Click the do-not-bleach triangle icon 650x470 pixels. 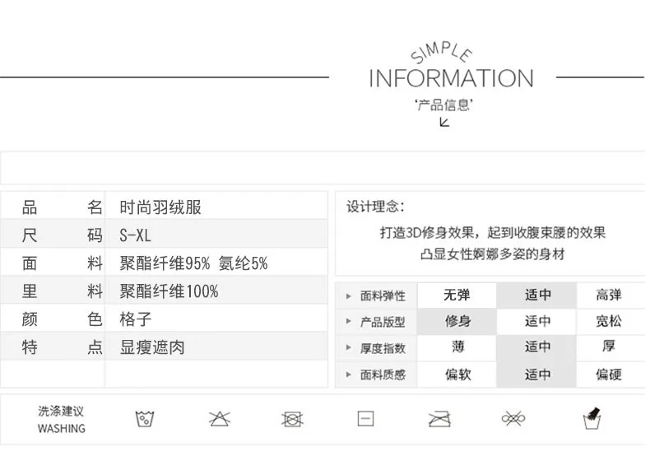pyautogui.click(x=220, y=419)
